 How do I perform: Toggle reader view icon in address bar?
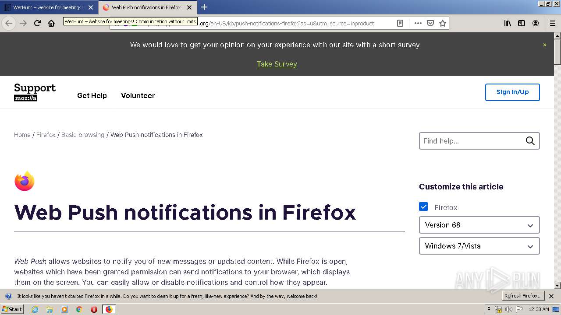(400, 23)
